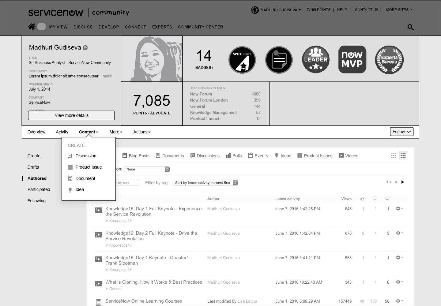This screenshot has width=441, height=306.
Task: Click View more details button
Action: point(71,115)
